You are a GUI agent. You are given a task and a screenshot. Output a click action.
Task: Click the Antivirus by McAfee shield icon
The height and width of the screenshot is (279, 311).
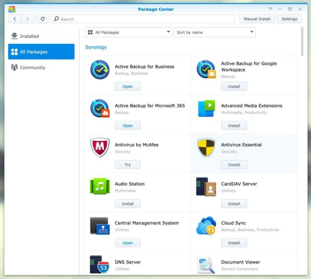point(100,147)
